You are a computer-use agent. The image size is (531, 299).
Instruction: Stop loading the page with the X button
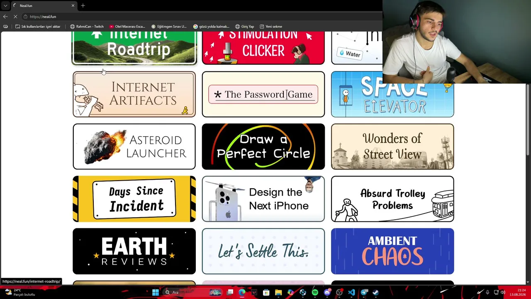pos(15,17)
